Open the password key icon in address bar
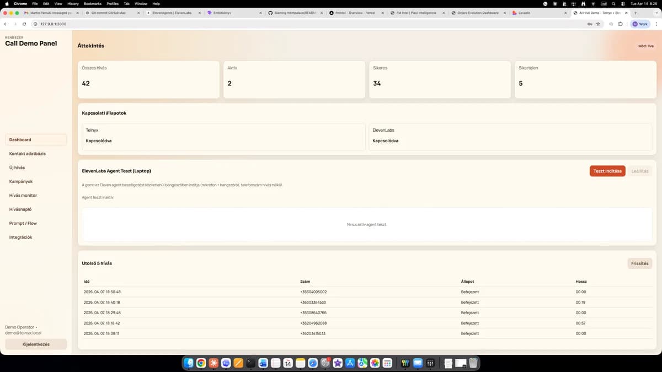 click(x=590, y=24)
